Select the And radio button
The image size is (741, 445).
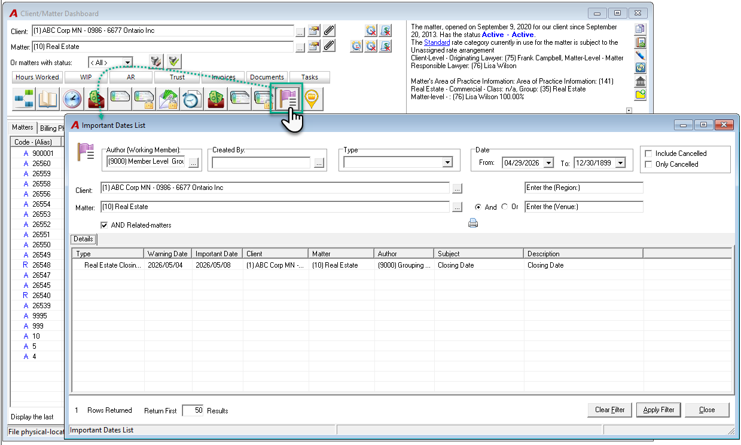[x=478, y=207]
